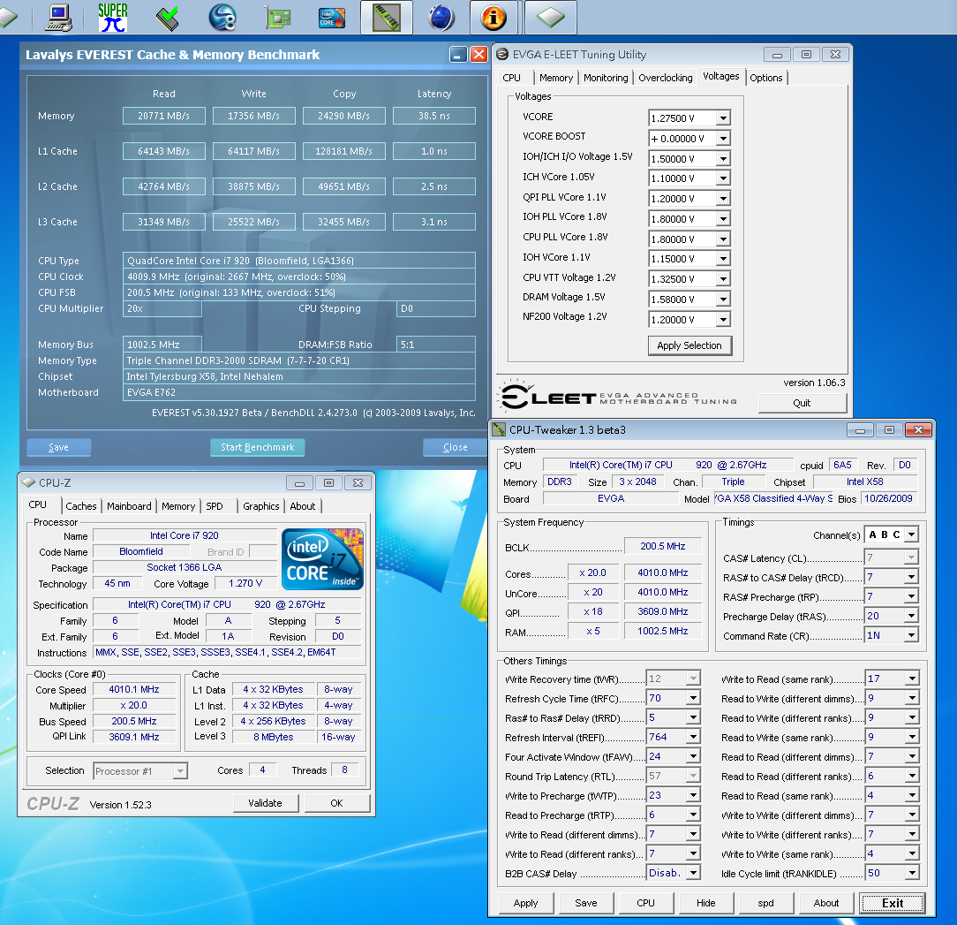Screen dimensions: 957x925
Task: Click the Exit button in CPU-Tweaker
Action: 893,903
